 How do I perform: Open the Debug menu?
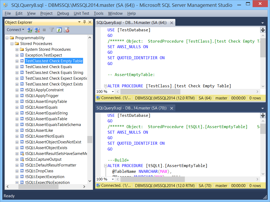point(63,13)
